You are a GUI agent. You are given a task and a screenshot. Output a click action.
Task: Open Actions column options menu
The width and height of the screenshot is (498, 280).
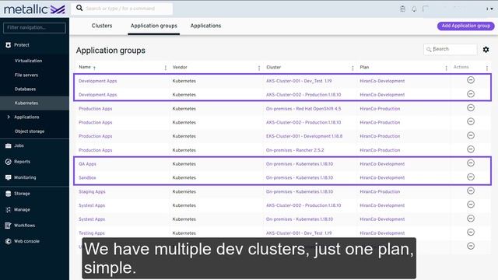point(486,68)
